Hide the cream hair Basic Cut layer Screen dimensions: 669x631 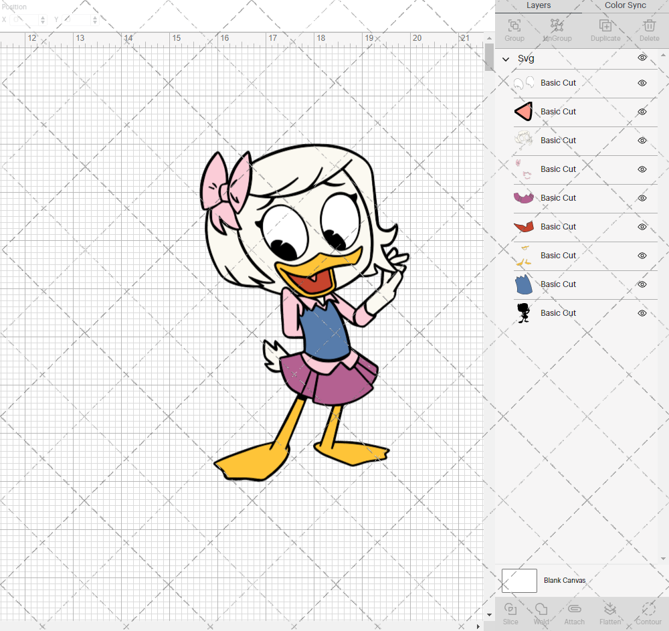[642, 141]
